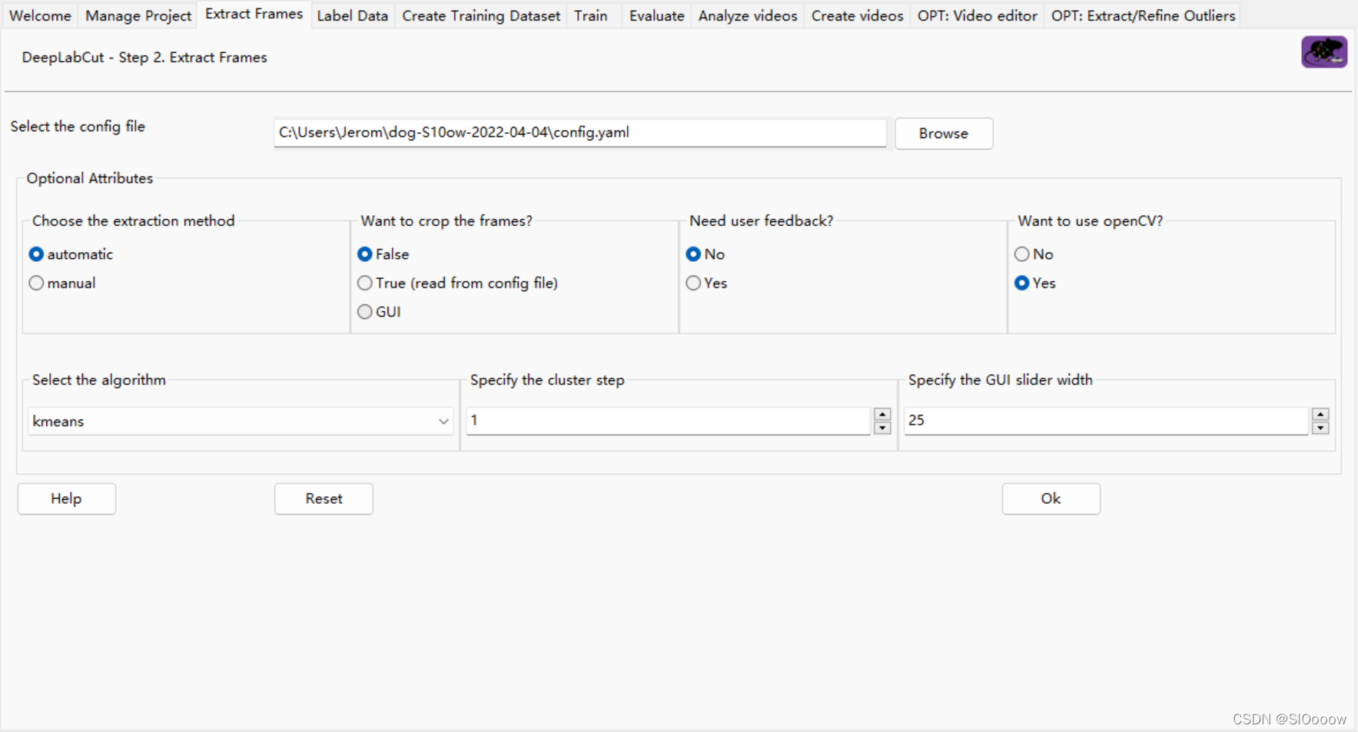Open the Create videos tab

click(x=858, y=15)
